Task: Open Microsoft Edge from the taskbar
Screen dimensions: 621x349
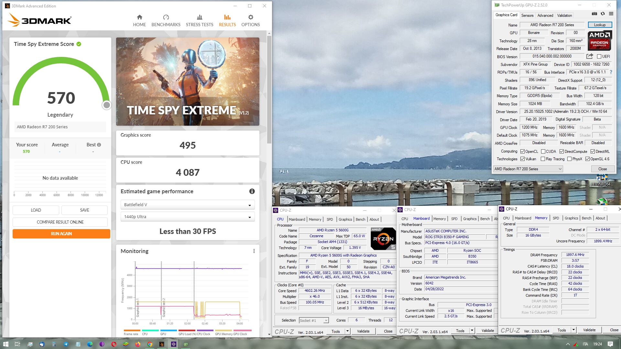Action: pos(90,344)
